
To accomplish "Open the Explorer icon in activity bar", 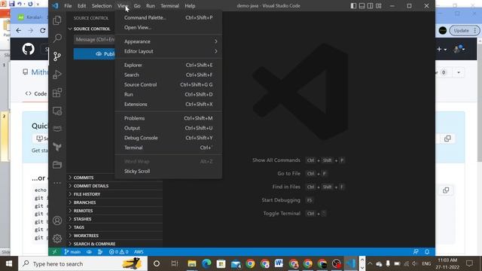I will (x=57, y=20).
